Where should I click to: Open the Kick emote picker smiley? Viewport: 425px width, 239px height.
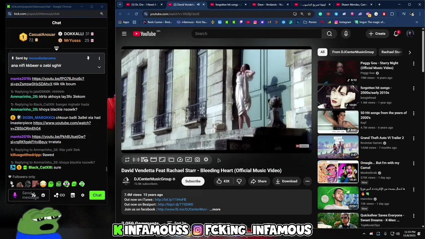43,195
